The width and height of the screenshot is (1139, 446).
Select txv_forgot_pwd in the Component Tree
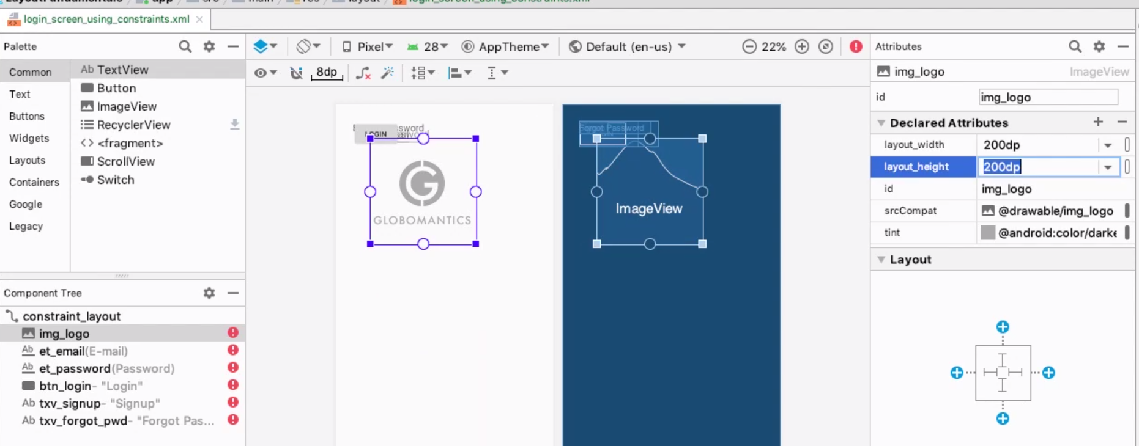point(122,421)
